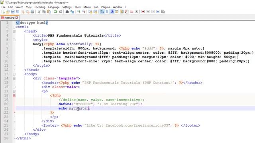Open the Language menu
Image resolution: width=255 pixels, height=143 pixels.
click(54, 7)
